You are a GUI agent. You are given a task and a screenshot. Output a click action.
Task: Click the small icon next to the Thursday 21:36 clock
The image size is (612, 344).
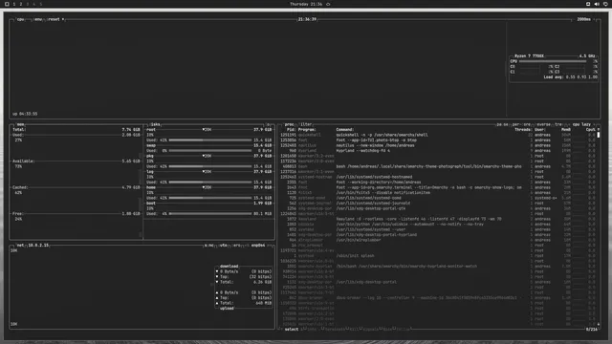[328, 4]
